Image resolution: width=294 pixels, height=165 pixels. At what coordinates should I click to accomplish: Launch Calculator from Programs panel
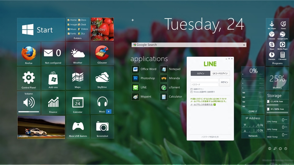[x=283, y=56]
